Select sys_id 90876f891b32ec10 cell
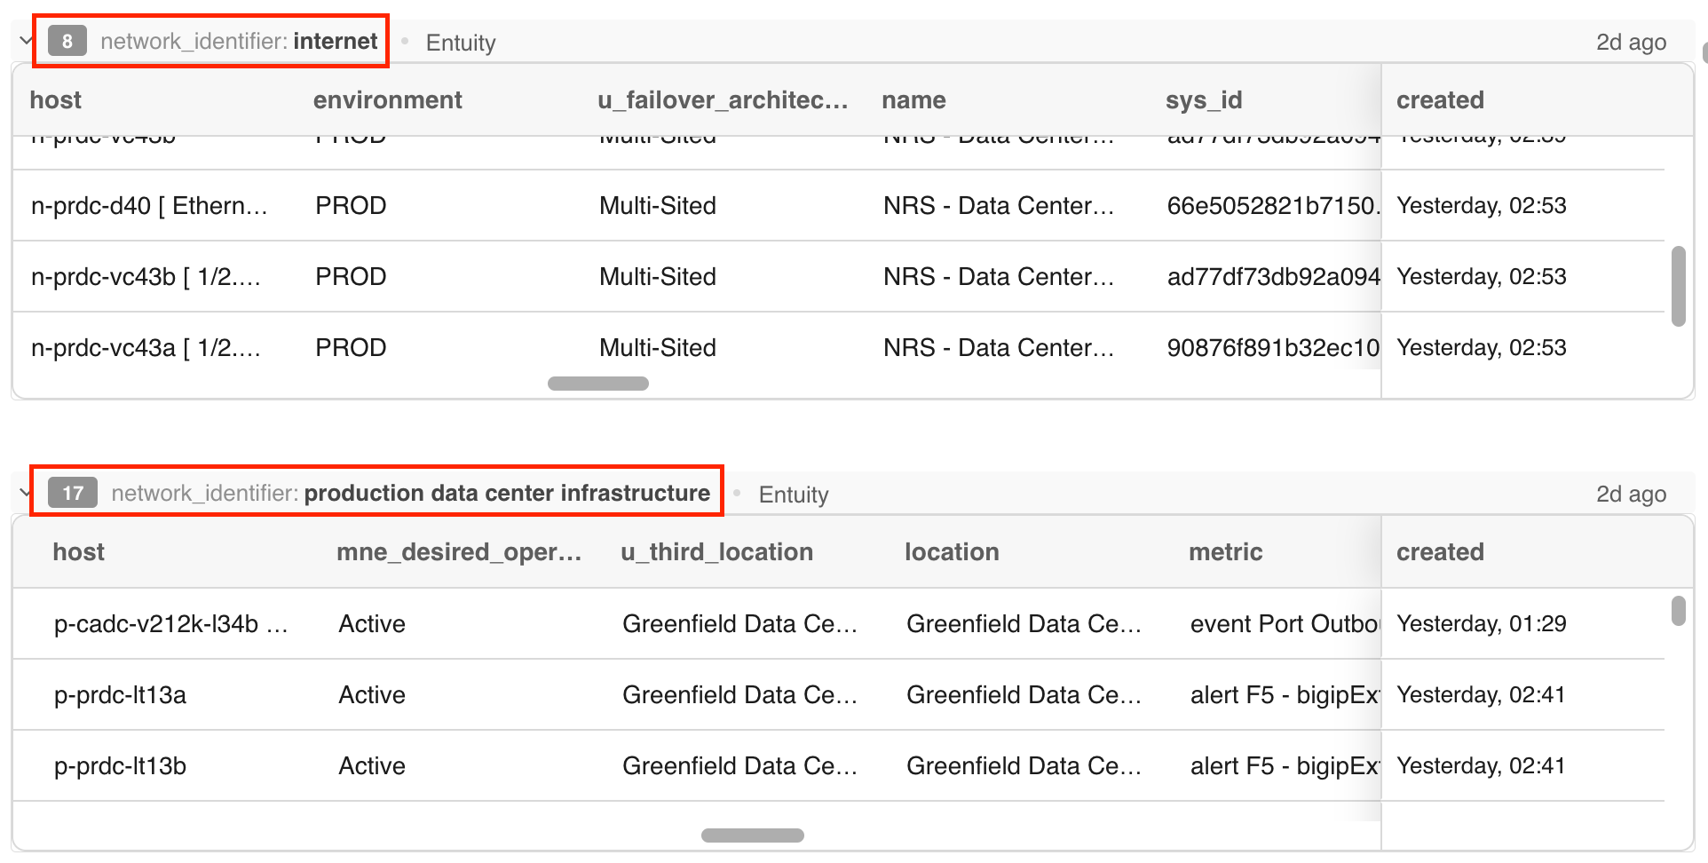Image resolution: width=1708 pixels, height=863 pixels. pos(1273,348)
